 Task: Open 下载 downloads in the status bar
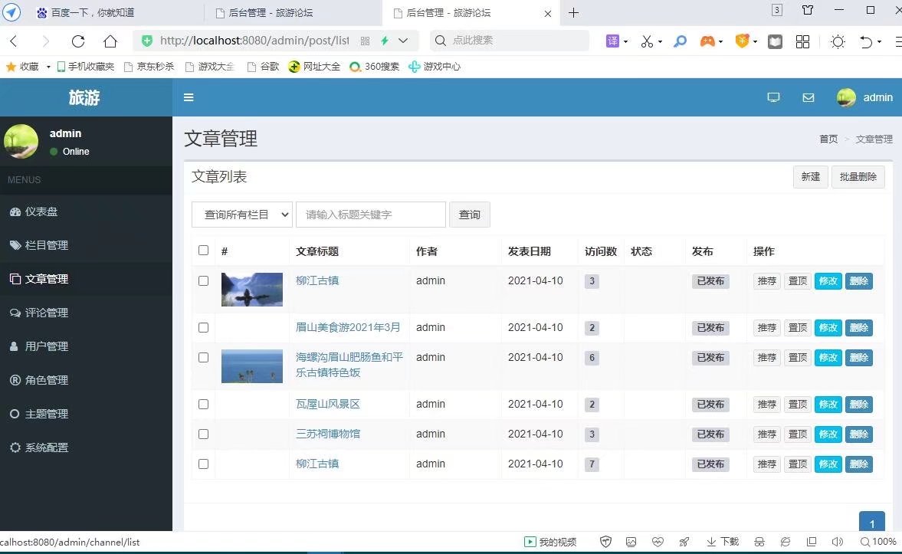(x=723, y=541)
